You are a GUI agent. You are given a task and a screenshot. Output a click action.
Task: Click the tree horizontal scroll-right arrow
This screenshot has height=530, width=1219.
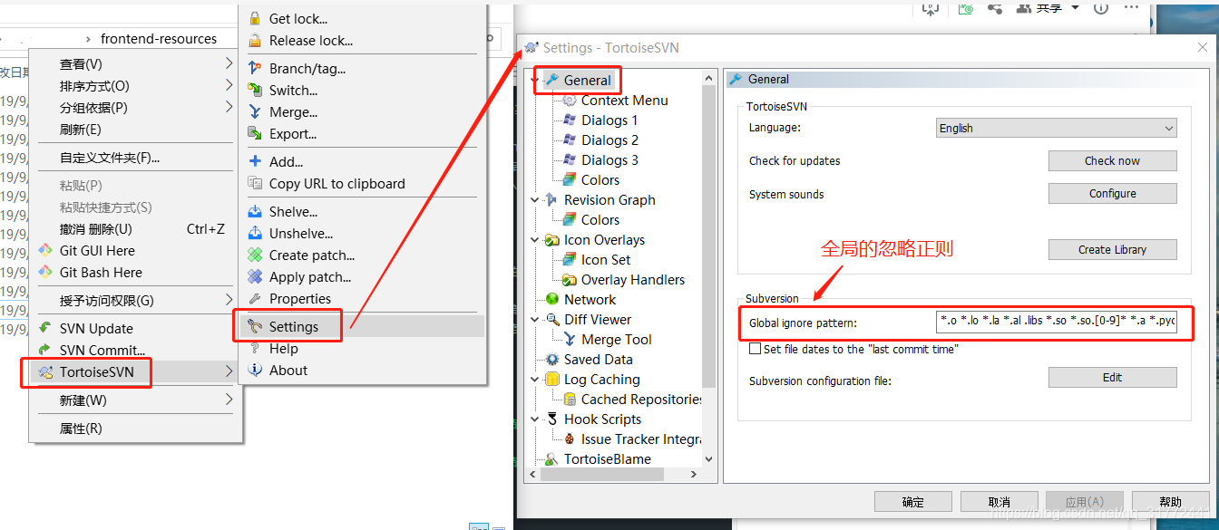695,474
